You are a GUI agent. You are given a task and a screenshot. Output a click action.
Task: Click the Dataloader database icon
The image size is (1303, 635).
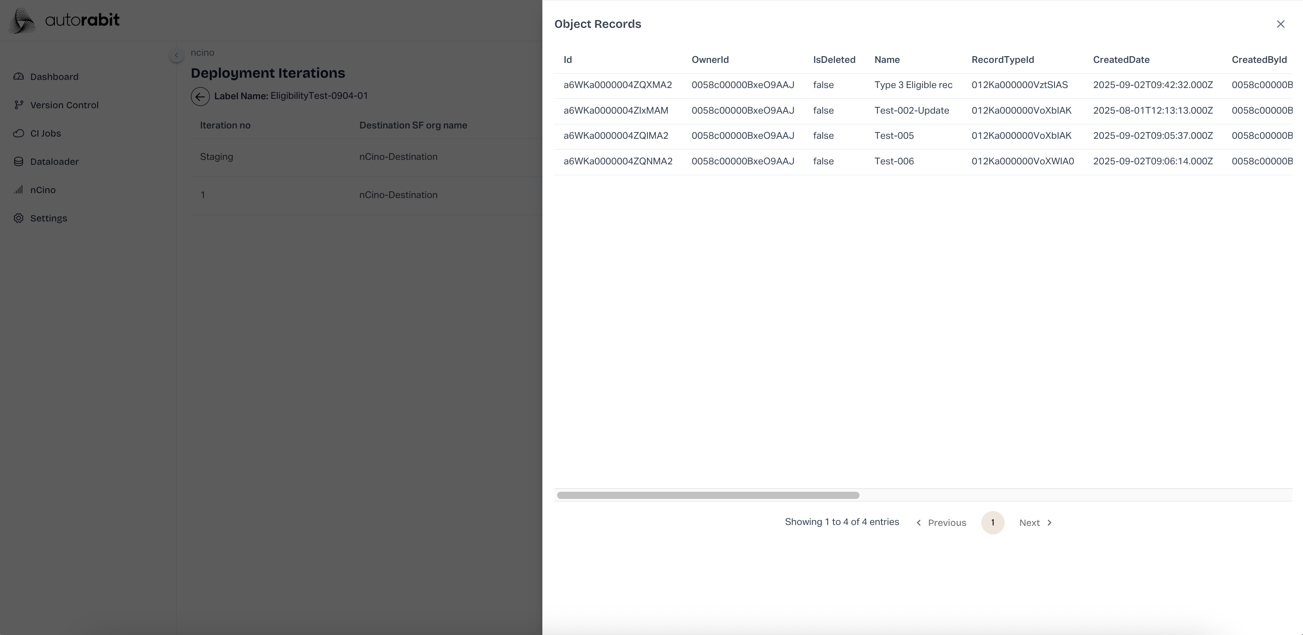[x=19, y=161]
